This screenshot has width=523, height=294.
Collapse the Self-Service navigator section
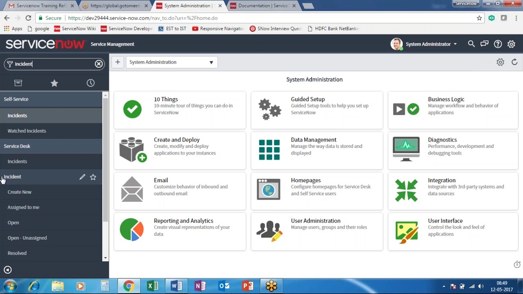click(51, 99)
